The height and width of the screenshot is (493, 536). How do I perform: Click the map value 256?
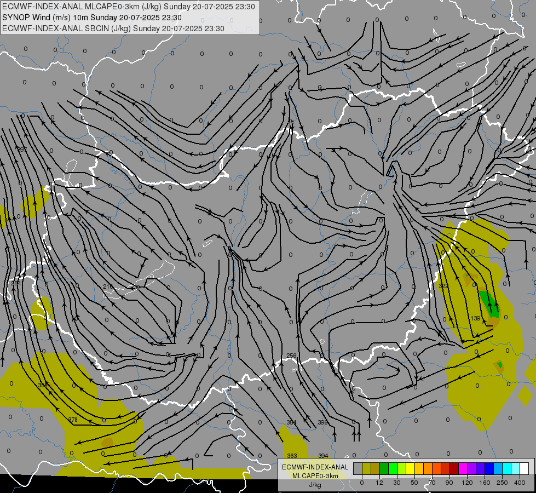tap(291, 356)
